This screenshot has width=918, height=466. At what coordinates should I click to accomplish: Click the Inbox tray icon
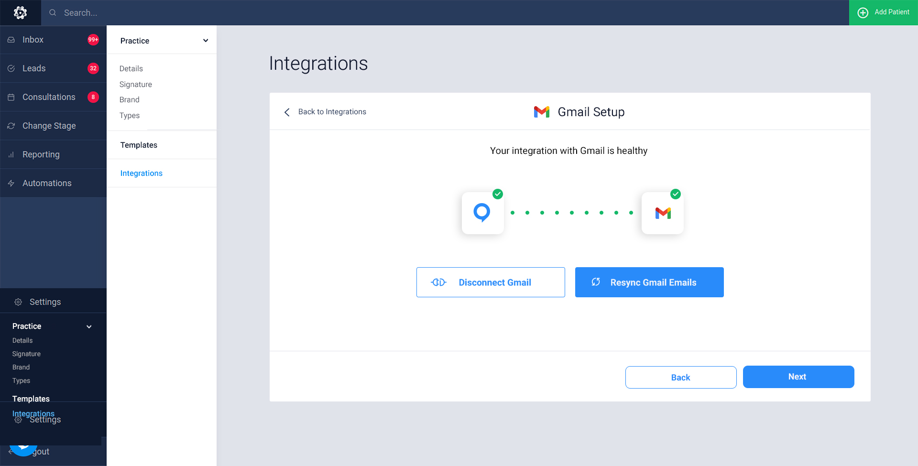click(11, 40)
